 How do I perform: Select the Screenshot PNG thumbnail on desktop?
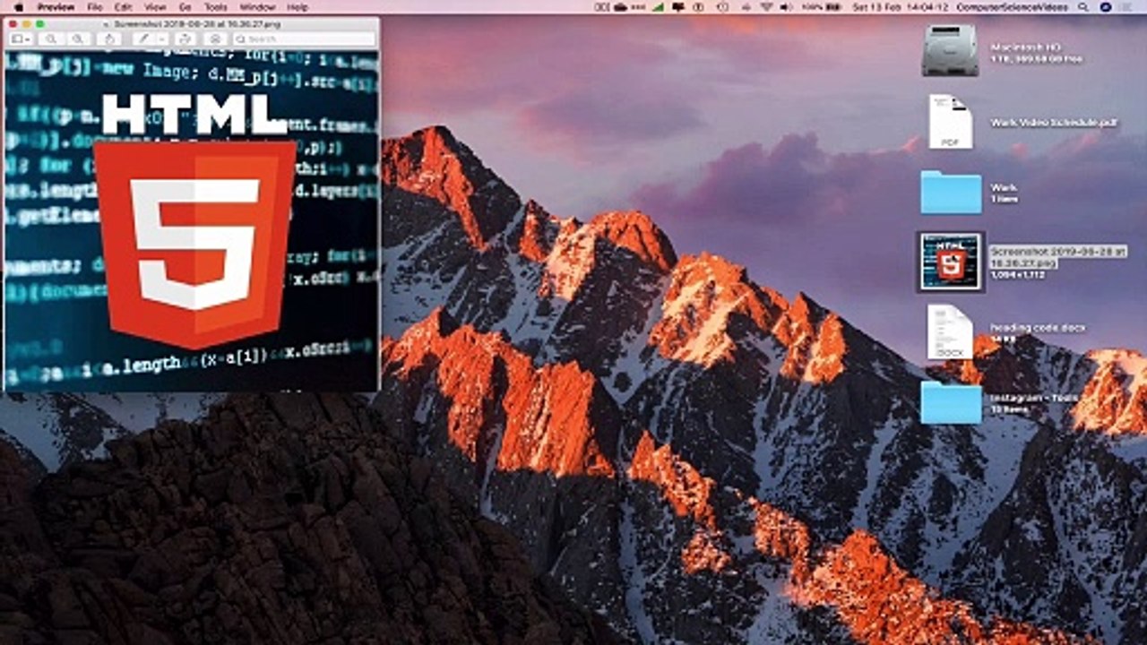[x=951, y=262]
